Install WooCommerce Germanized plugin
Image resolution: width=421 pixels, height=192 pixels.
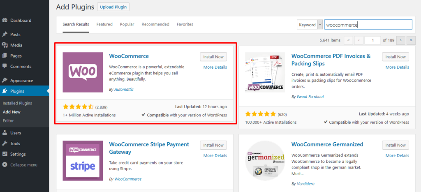(396, 145)
